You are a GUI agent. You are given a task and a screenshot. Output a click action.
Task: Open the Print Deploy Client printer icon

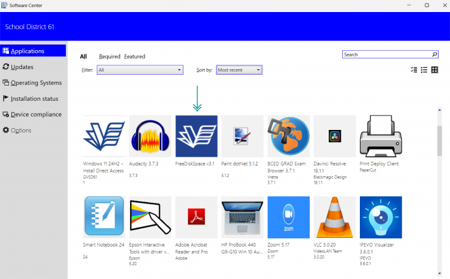point(381,136)
